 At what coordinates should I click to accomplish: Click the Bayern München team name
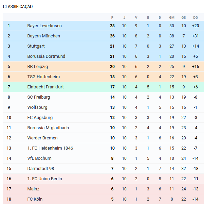tap(43, 36)
